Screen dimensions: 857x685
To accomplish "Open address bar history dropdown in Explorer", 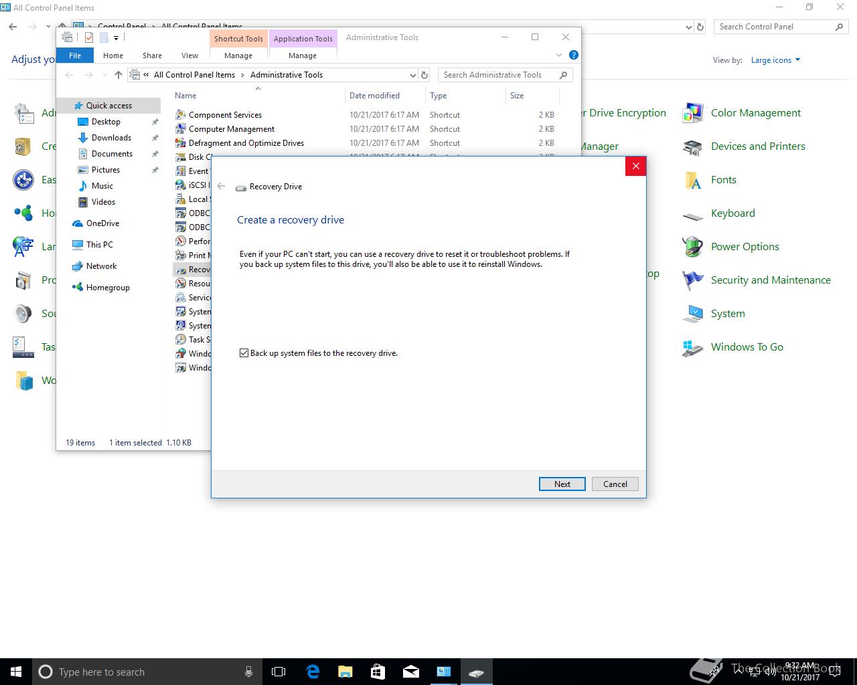I will point(412,75).
